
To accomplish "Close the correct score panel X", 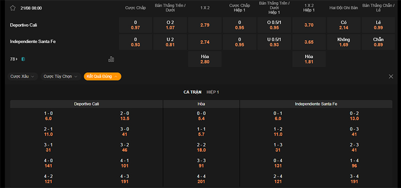I will [x=391, y=77].
